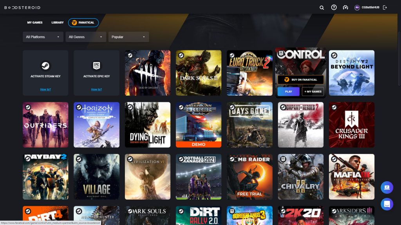Switch to the Library tab
The height and width of the screenshot is (225, 401).
(58, 22)
